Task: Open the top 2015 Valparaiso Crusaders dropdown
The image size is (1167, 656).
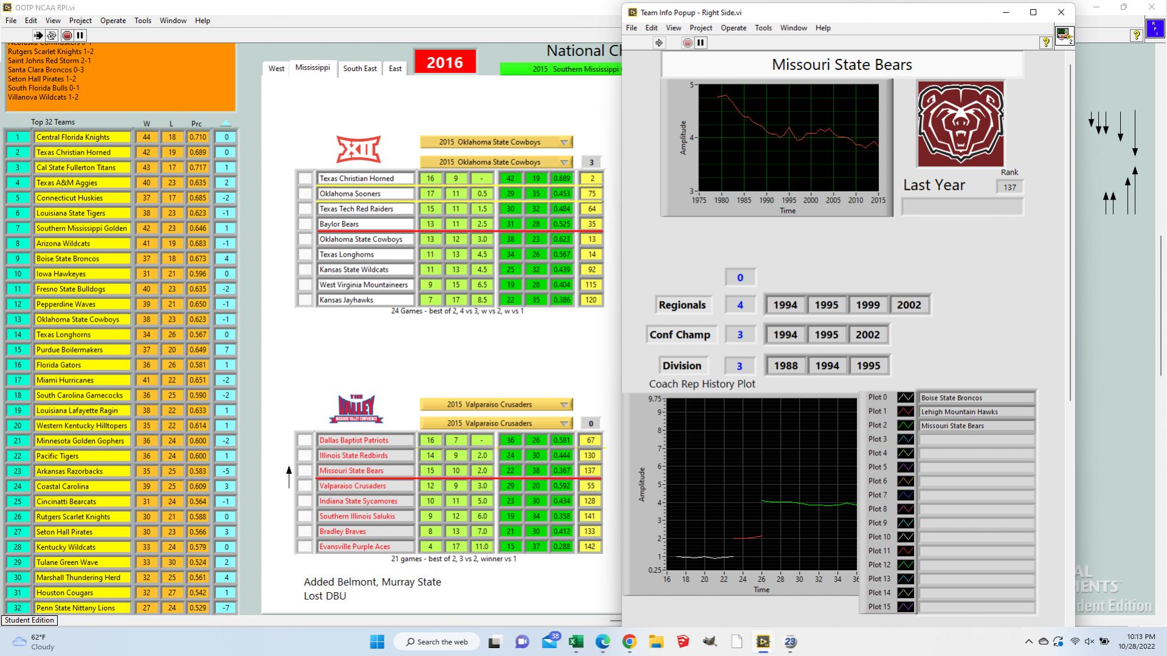Action: [x=564, y=405]
